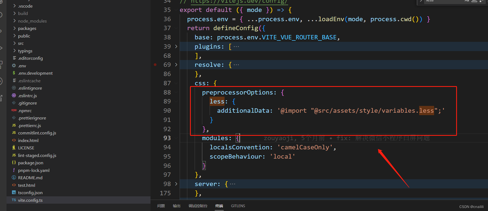Switch to the 终端 (Terminal) tab
Viewport: 488px width, 211px height.
click(219, 206)
